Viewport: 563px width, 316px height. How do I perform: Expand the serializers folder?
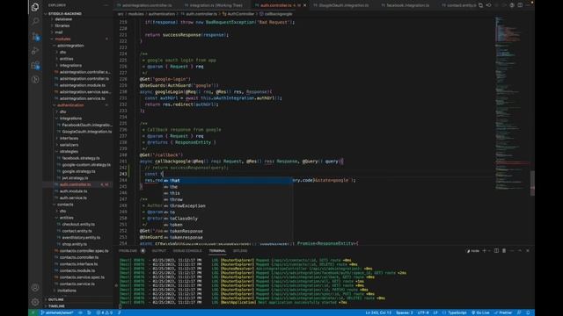click(69, 145)
